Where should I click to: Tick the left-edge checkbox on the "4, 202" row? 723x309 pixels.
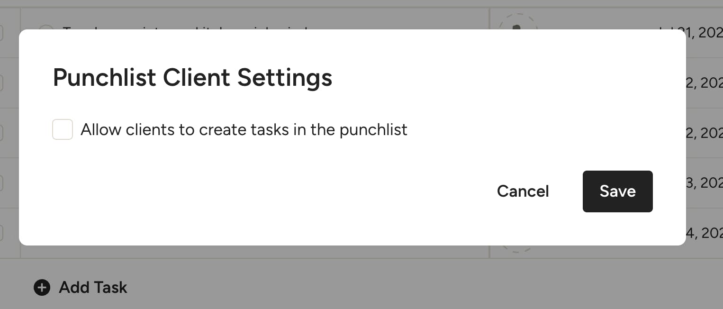click(1, 233)
